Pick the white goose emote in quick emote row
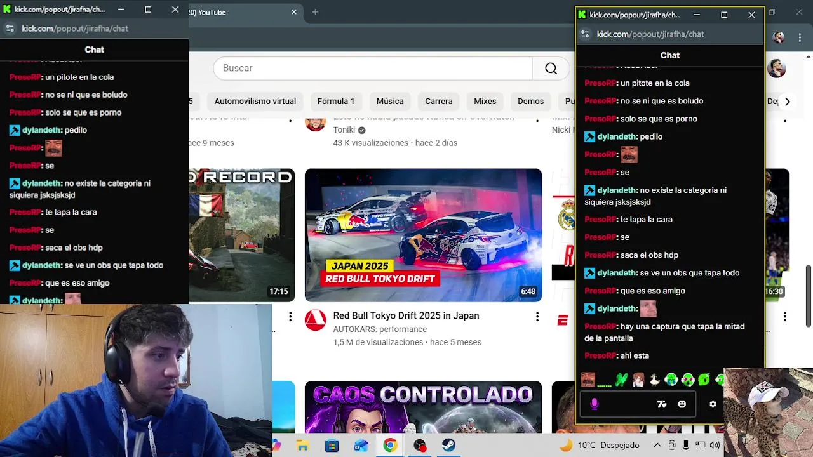The width and height of the screenshot is (813, 457). click(x=654, y=380)
